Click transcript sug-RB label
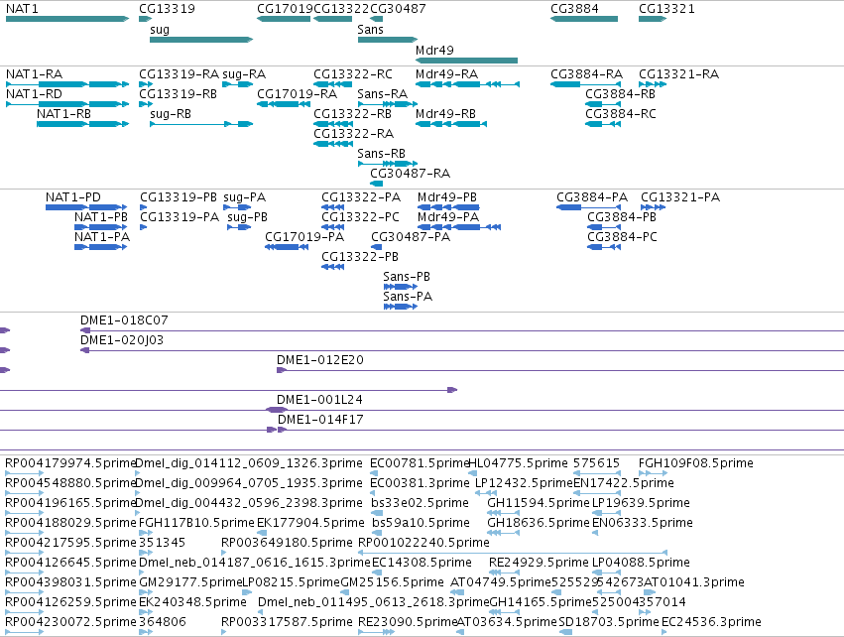This screenshot has width=844, height=637. click(171, 114)
